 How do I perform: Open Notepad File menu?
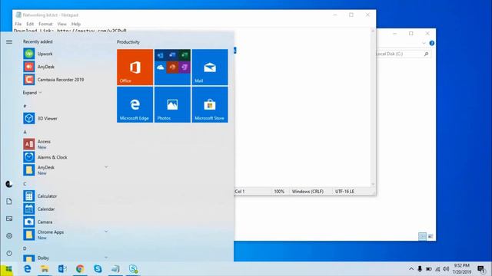point(18,24)
